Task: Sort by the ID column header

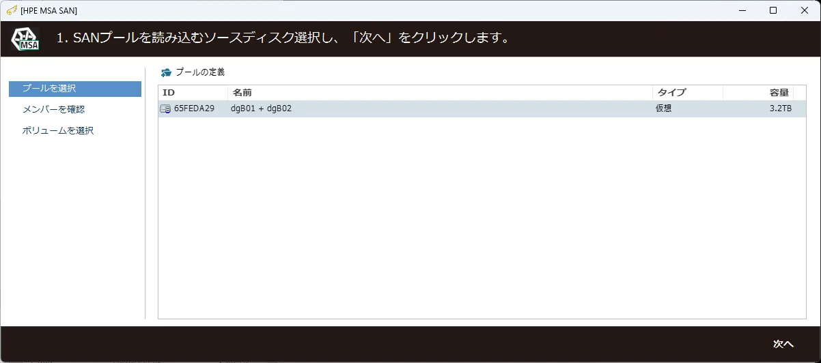Action: (x=193, y=93)
